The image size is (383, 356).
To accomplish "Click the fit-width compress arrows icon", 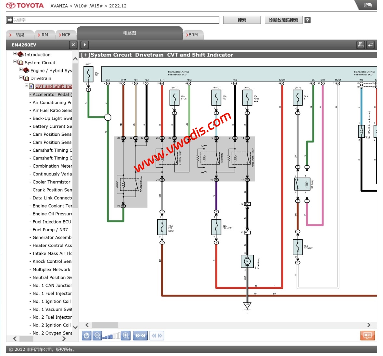I will pos(140,336).
